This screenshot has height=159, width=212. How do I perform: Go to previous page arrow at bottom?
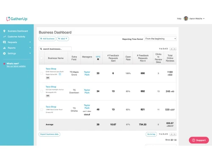point(171,134)
